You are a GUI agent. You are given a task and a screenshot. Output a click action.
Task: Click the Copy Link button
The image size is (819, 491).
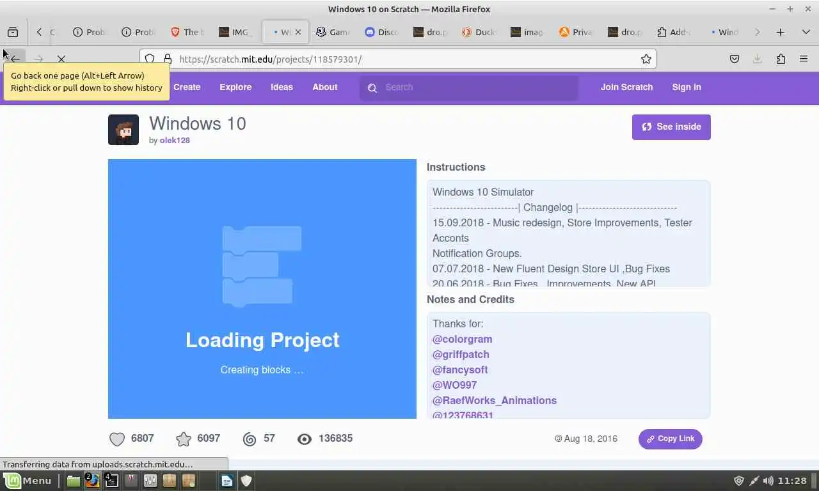click(670, 439)
